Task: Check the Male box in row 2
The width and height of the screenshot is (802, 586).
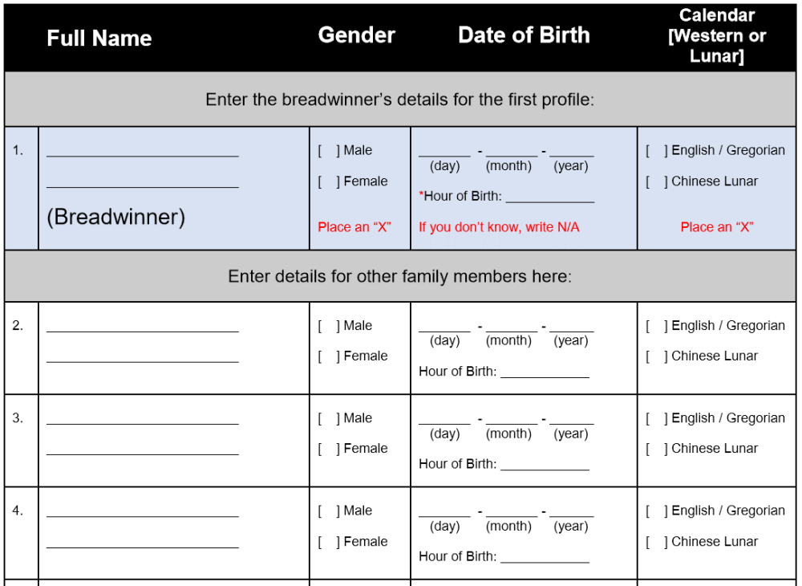Action: point(329,326)
